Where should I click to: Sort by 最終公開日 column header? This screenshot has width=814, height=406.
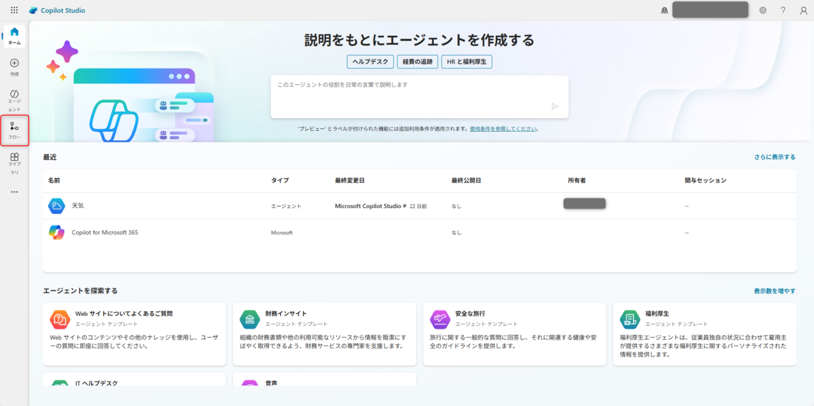(x=467, y=181)
